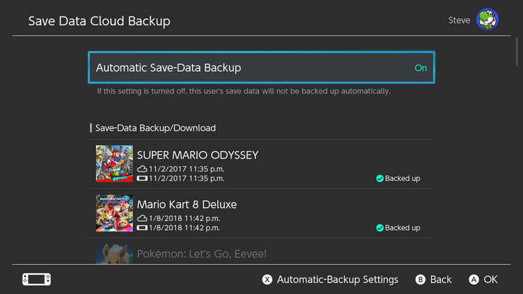Click the green checkmark for Super Mario Odyssey backup
Viewport: 523px width, 294px height.
point(379,178)
